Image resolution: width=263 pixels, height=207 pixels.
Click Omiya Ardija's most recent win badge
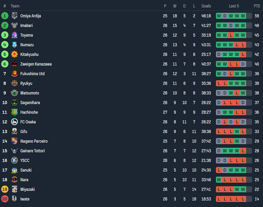pyautogui.click(x=243, y=16)
